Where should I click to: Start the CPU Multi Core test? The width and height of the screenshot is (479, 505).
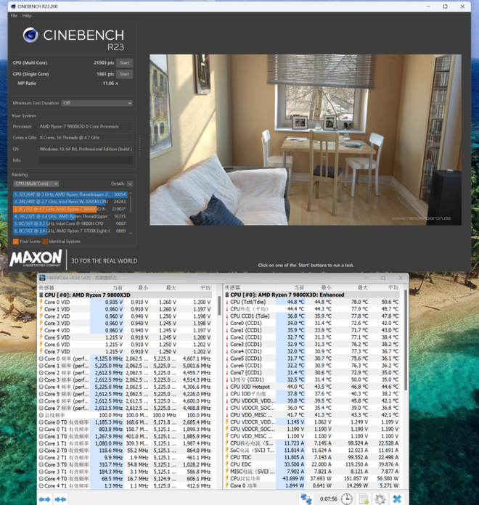[125, 63]
